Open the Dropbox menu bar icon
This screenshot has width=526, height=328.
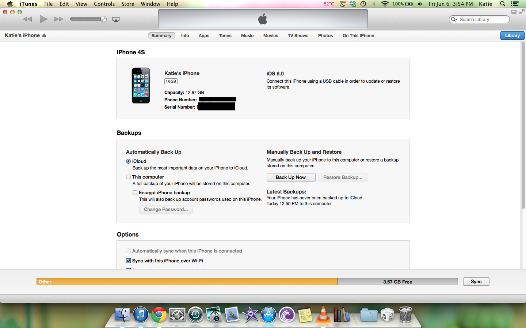[x=353, y=4]
